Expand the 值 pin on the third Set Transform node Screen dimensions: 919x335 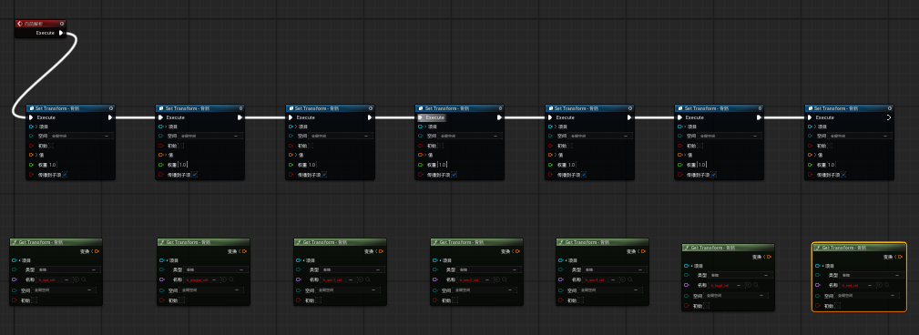(297, 155)
